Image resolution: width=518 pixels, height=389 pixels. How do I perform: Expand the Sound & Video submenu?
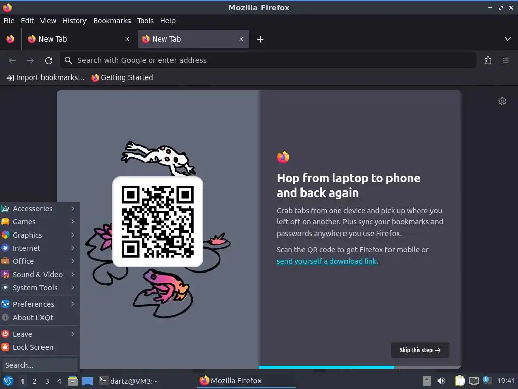point(39,275)
